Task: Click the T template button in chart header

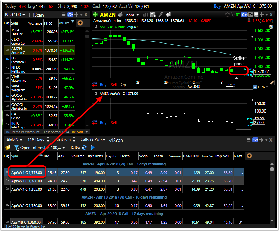Action: [250, 15]
